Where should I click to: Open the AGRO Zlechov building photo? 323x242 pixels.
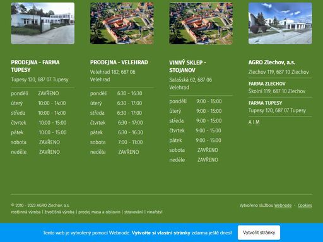280,23
